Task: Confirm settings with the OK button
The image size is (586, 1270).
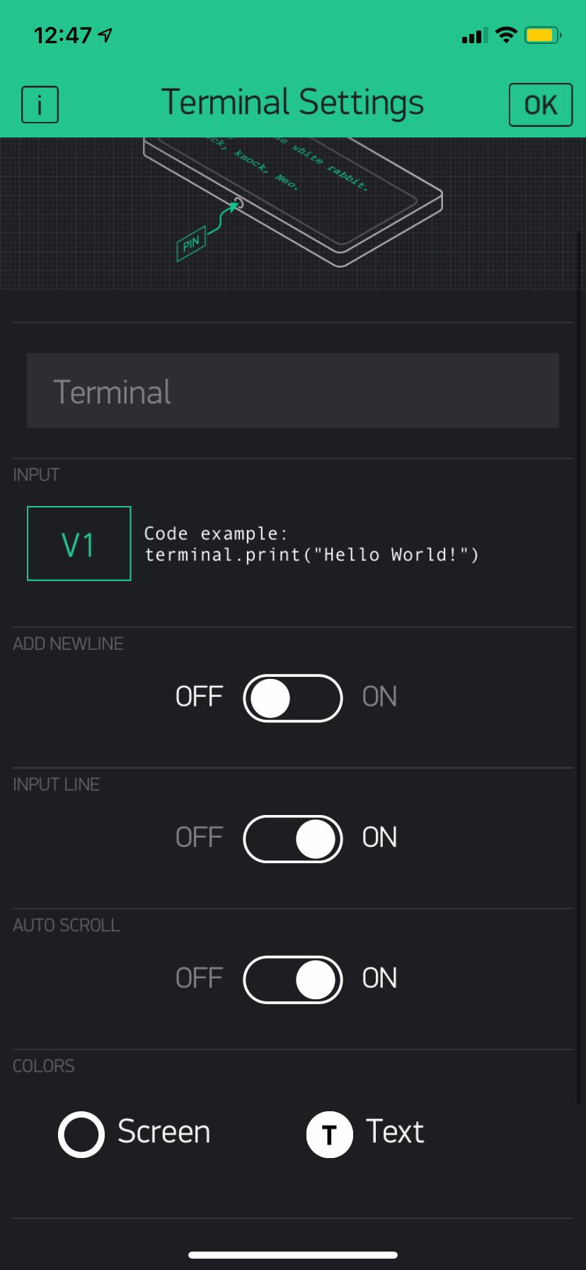Action: 541,105
